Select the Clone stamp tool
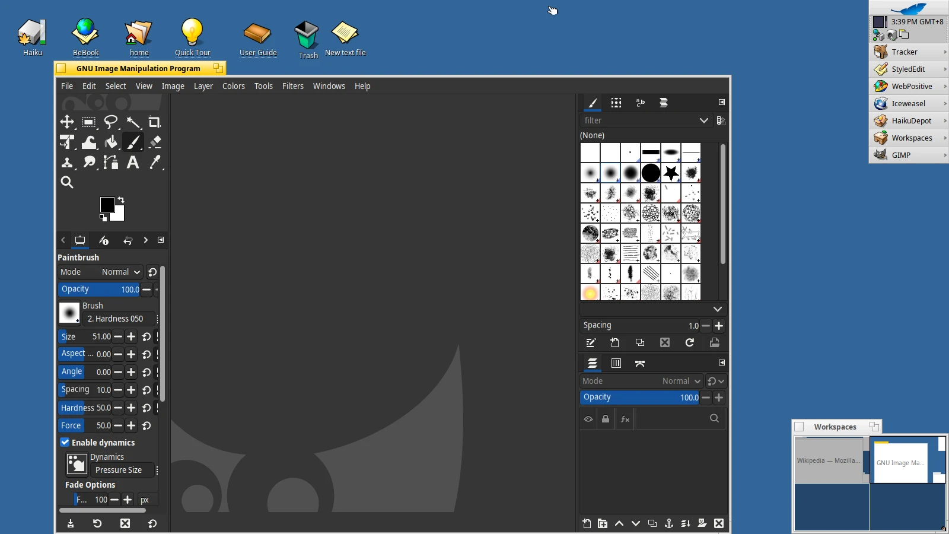This screenshot has width=949, height=534. (x=67, y=163)
